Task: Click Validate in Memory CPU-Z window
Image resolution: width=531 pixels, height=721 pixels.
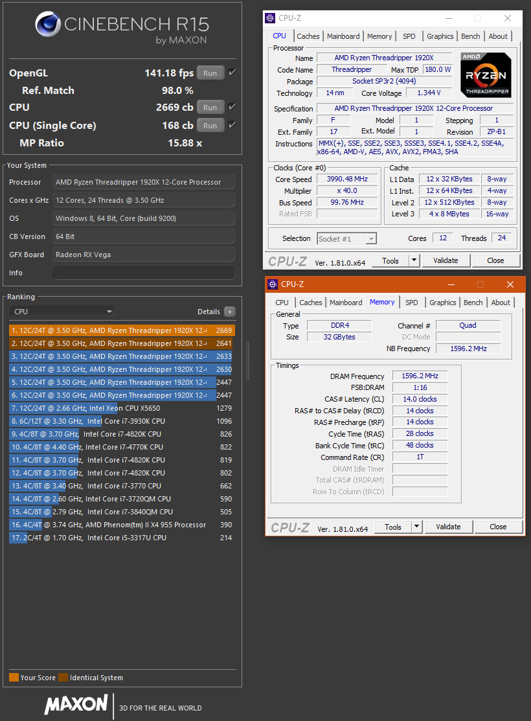Action: pyautogui.click(x=448, y=527)
